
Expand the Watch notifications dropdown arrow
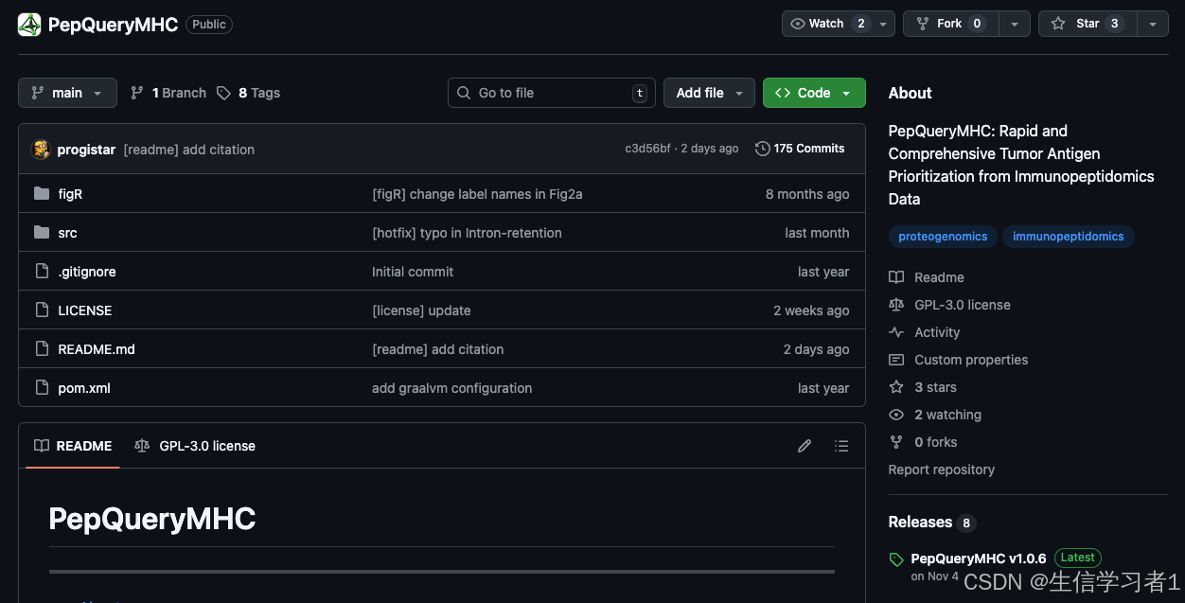pos(883,24)
